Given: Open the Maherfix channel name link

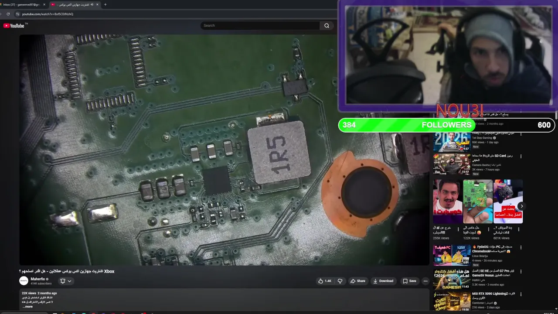Looking at the screenshot, I should pos(37,279).
